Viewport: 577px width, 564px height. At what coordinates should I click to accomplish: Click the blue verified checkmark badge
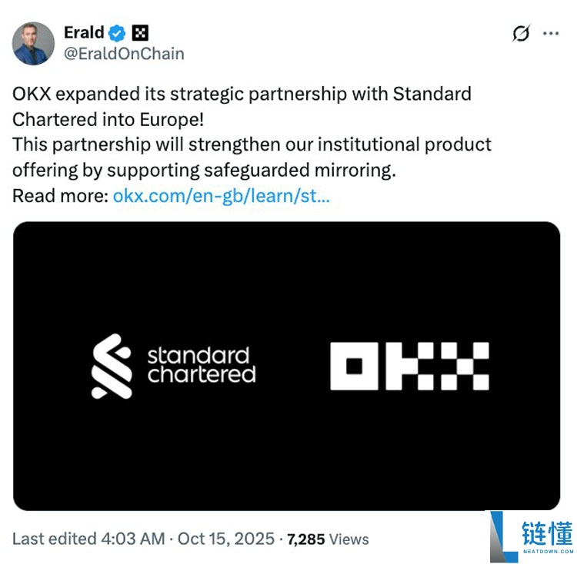[118, 33]
